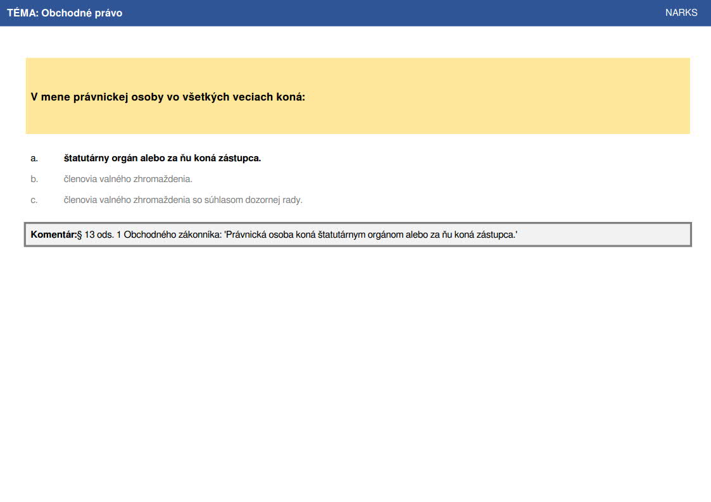Click the 'c.' option letter
This screenshot has width=711, height=502.
point(34,200)
